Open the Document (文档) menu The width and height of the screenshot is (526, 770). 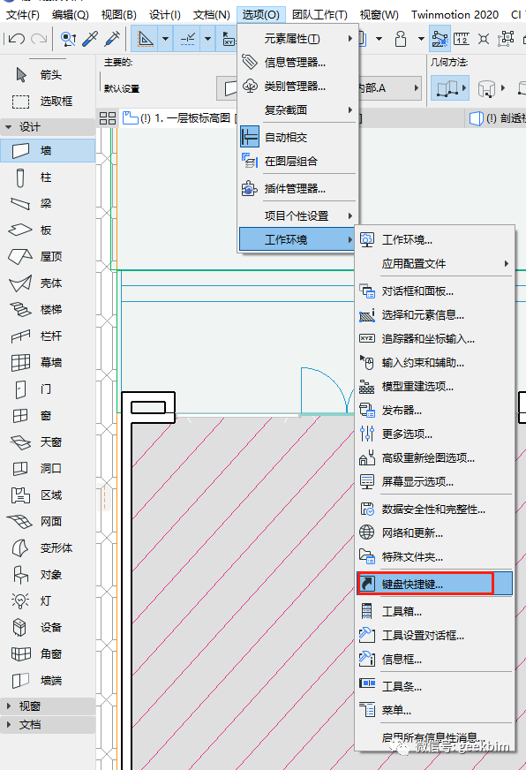point(212,15)
